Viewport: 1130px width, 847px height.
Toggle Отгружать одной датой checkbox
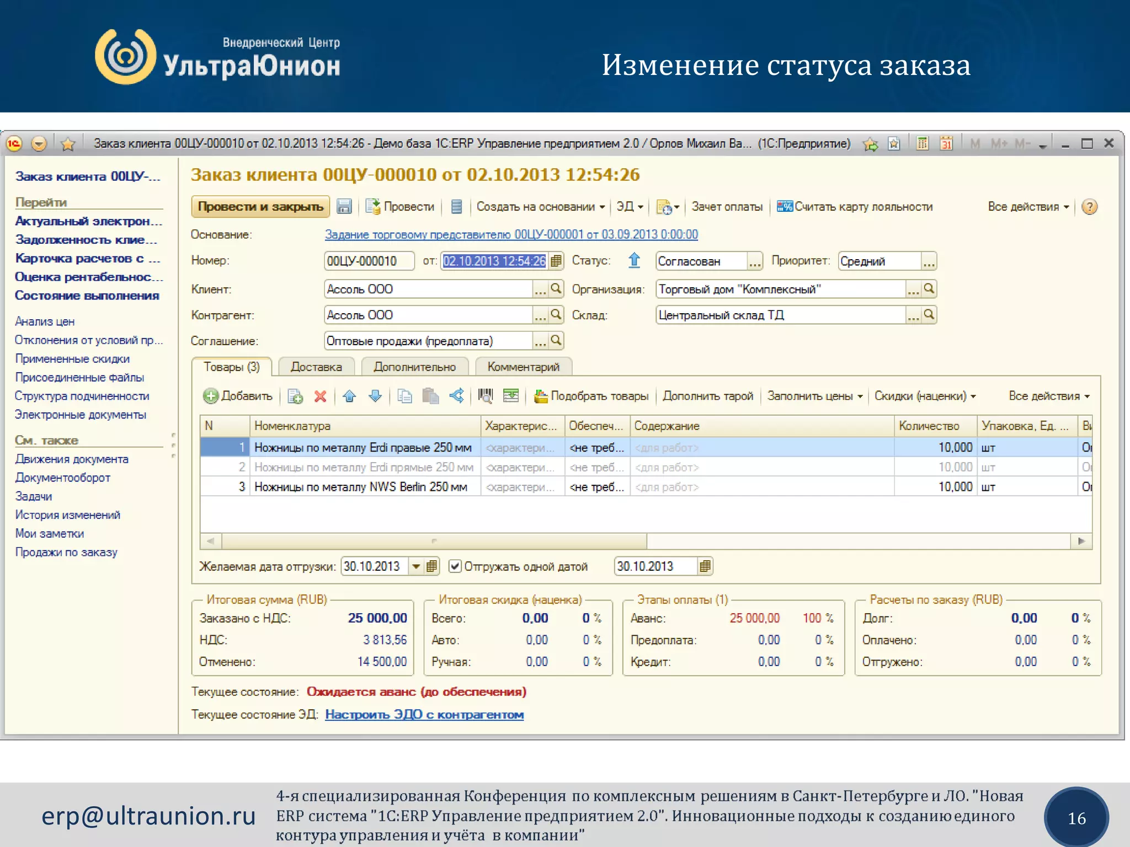(455, 566)
